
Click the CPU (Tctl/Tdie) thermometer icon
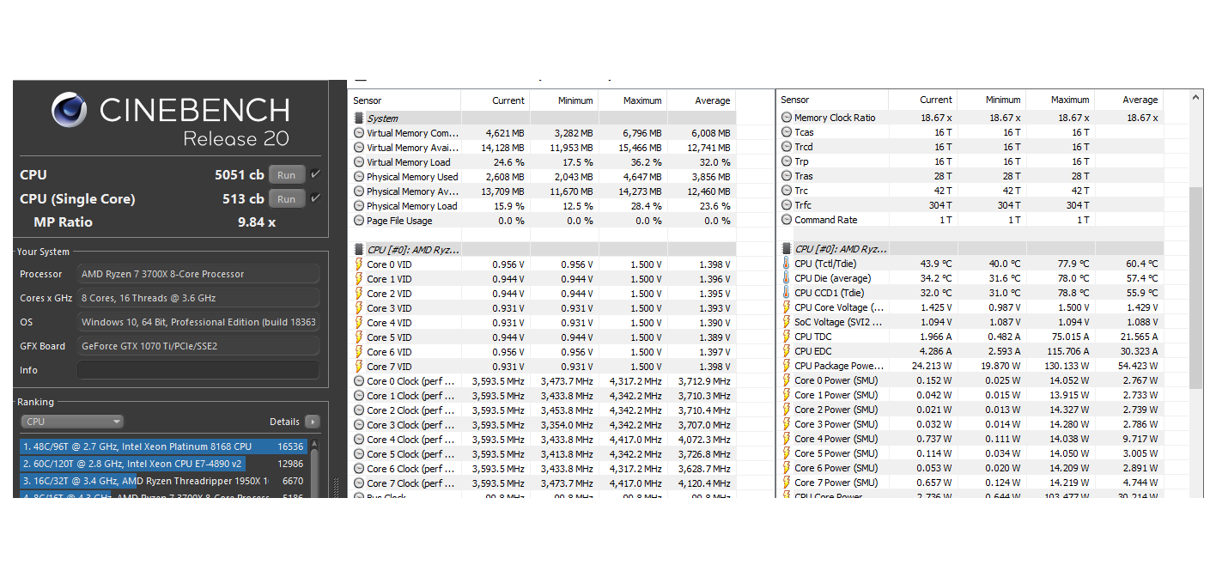[x=787, y=264]
